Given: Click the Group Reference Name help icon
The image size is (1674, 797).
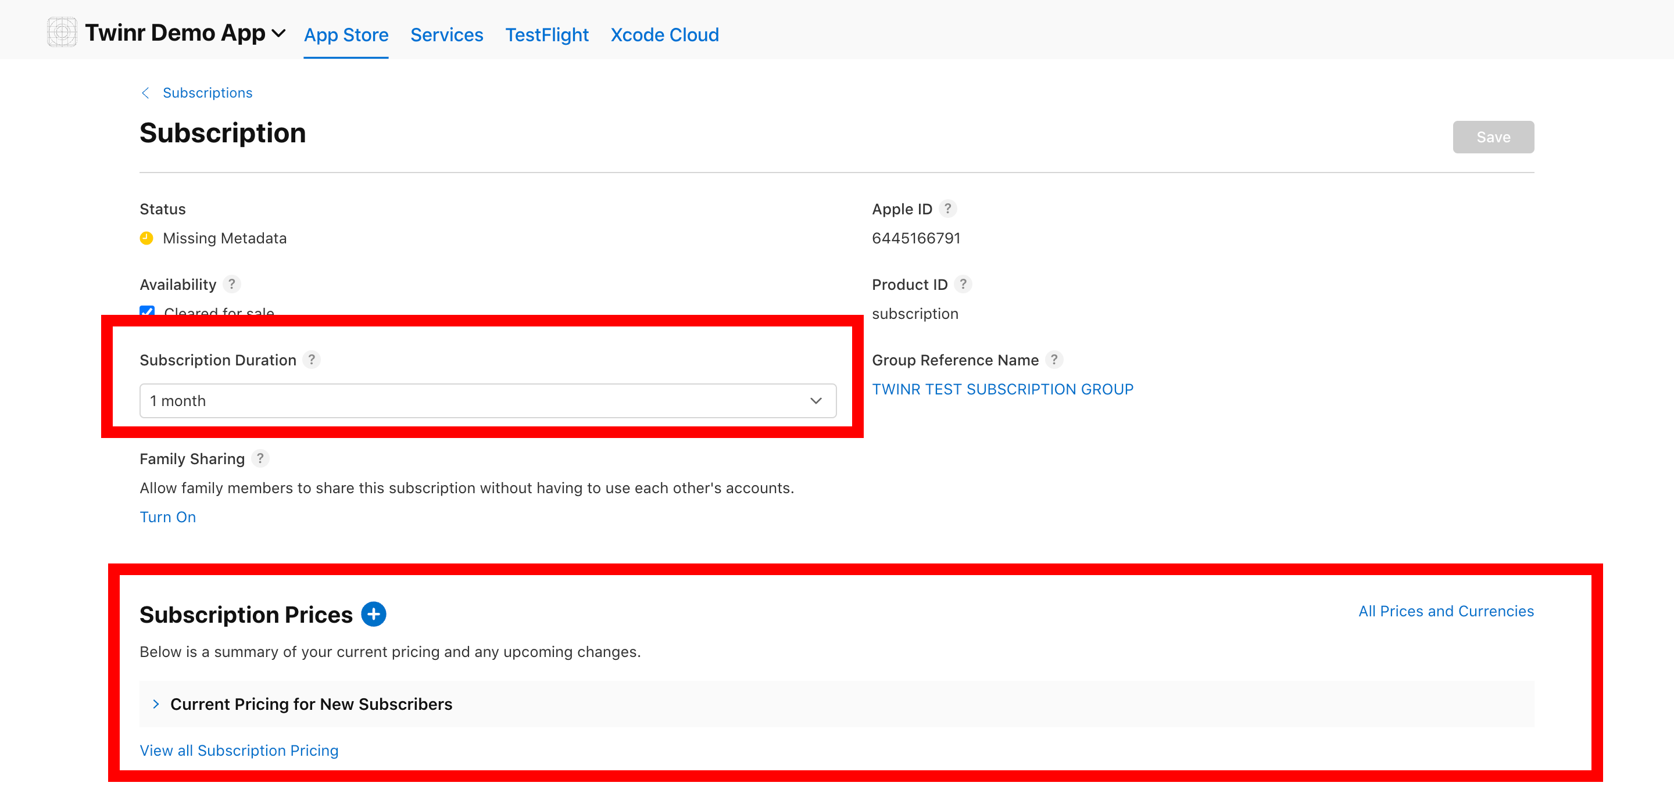Looking at the screenshot, I should point(1054,359).
